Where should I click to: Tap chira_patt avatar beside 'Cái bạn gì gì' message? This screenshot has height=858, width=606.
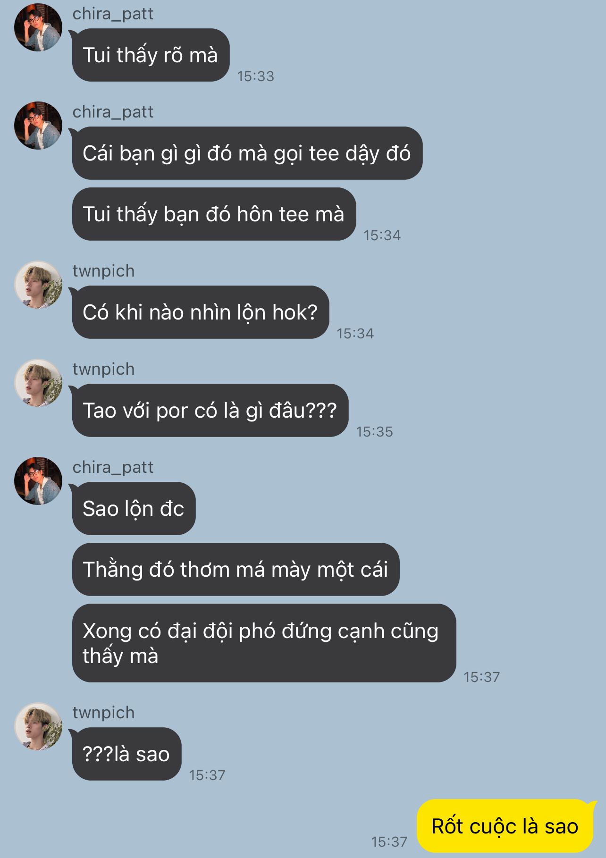point(38,126)
